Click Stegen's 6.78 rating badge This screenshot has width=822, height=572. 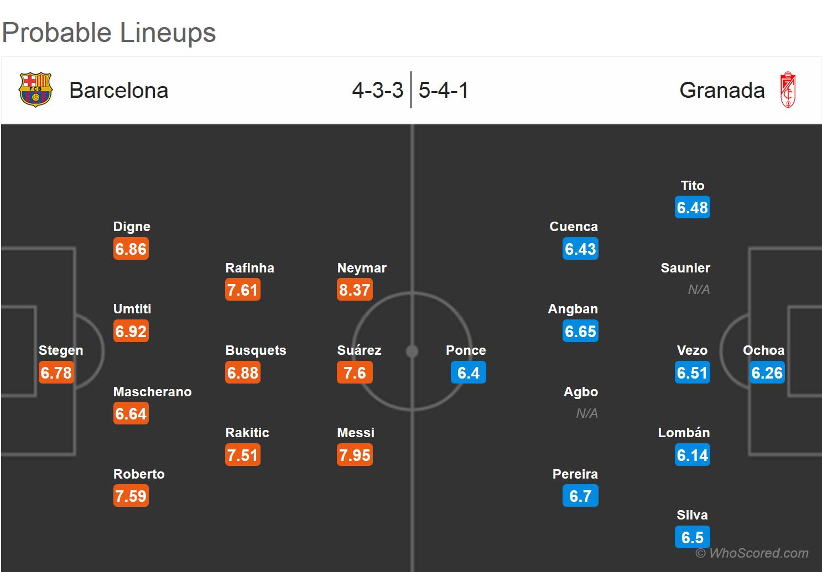click(56, 372)
